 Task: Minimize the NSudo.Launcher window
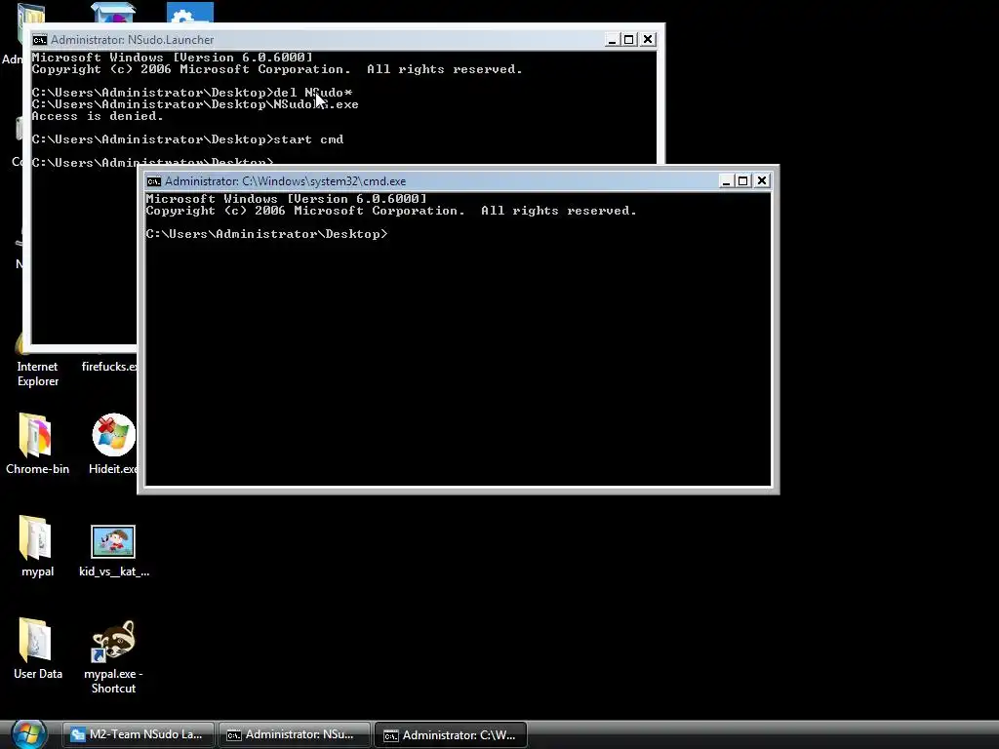coord(612,39)
